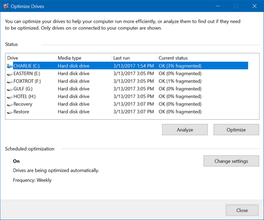This screenshot has height=220, width=264.
Task: Click the Optimize Drives title bar icon
Action: [6, 6]
